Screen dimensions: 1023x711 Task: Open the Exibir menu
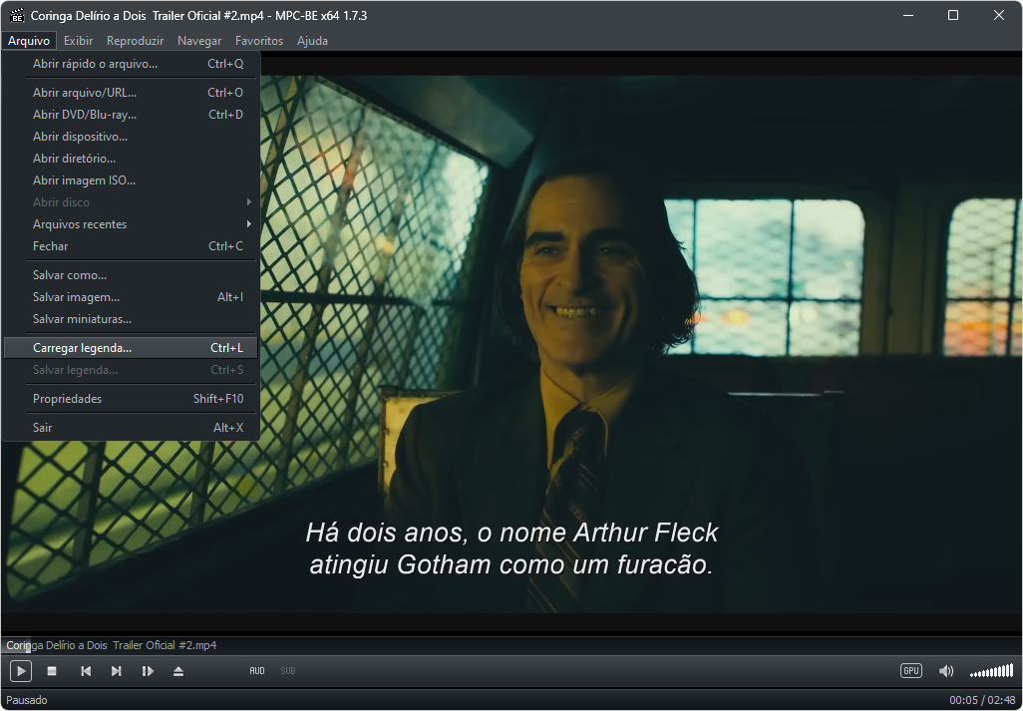[78, 41]
